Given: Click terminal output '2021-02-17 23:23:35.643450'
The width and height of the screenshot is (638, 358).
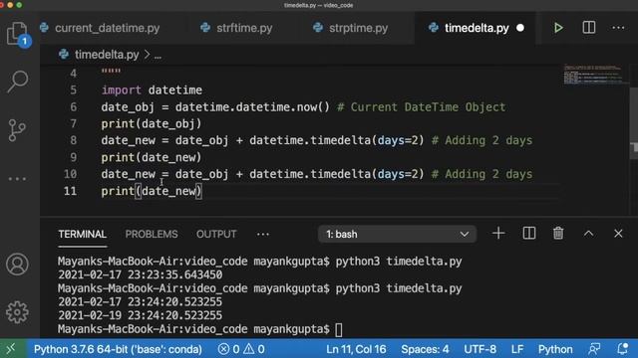Looking at the screenshot, I should [x=140, y=274].
